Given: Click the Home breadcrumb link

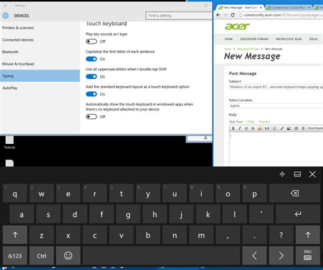Looking at the screenshot, I should (x=228, y=49).
